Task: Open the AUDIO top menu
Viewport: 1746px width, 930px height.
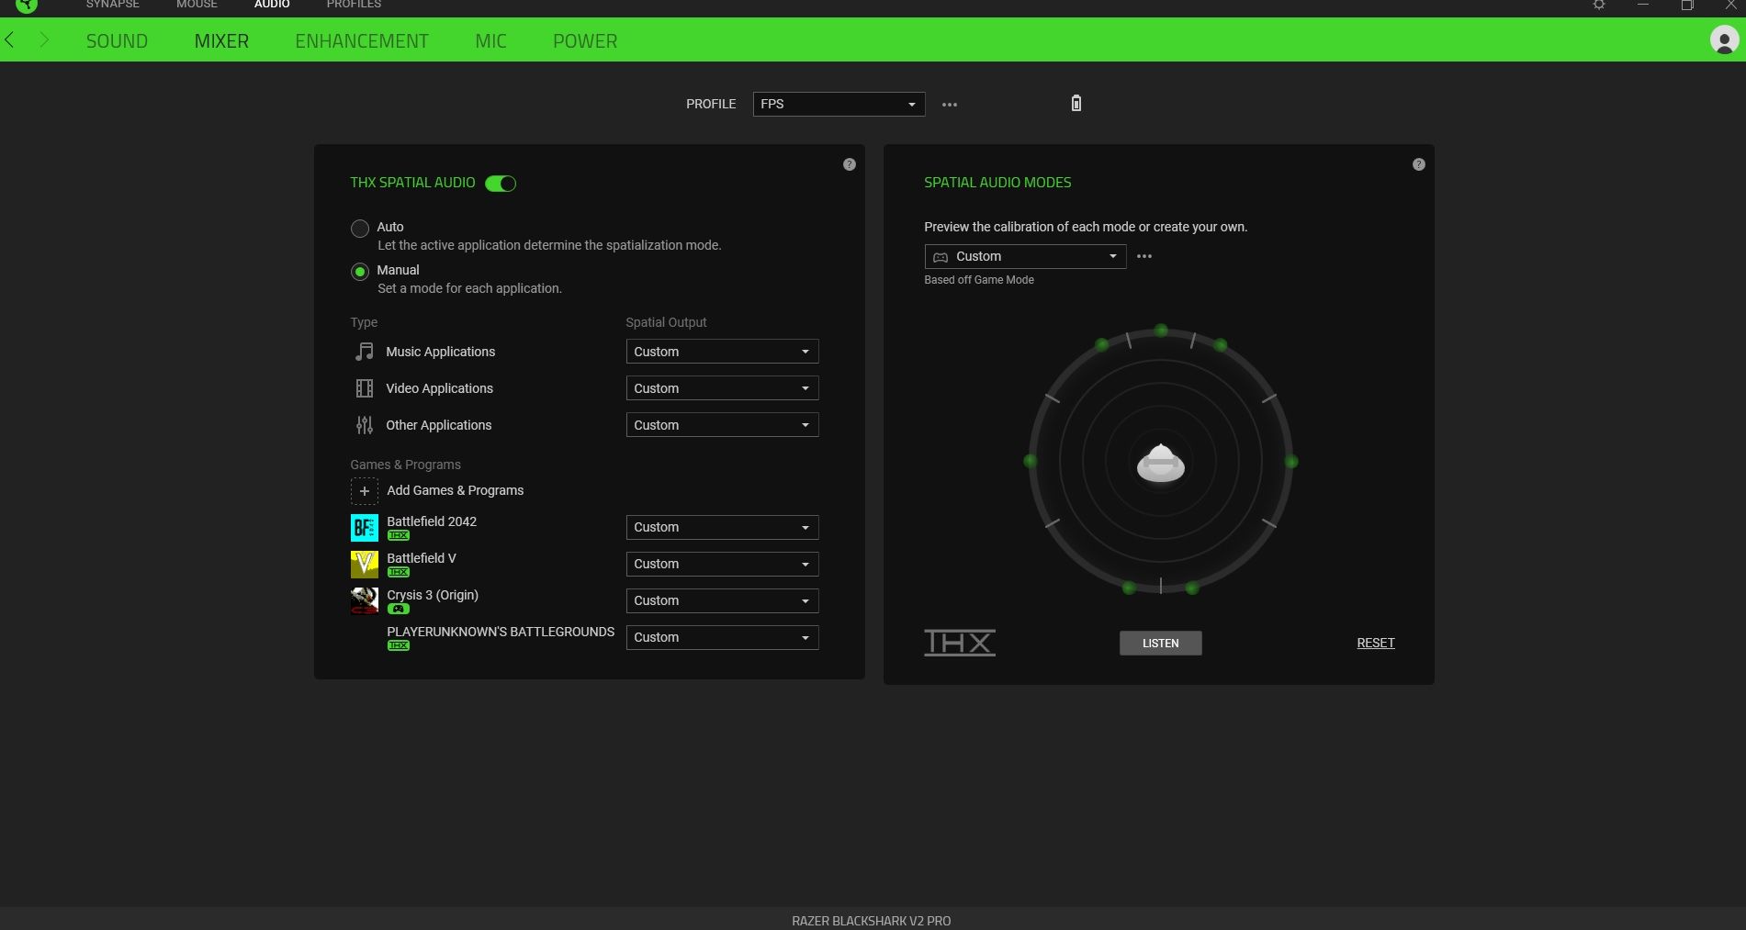Action: click(x=272, y=5)
